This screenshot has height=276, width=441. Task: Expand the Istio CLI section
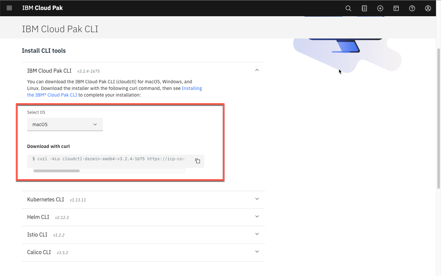pyautogui.click(x=257, y=234)
